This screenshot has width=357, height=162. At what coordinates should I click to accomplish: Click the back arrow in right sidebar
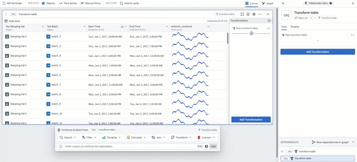click(x=284, y=3)
